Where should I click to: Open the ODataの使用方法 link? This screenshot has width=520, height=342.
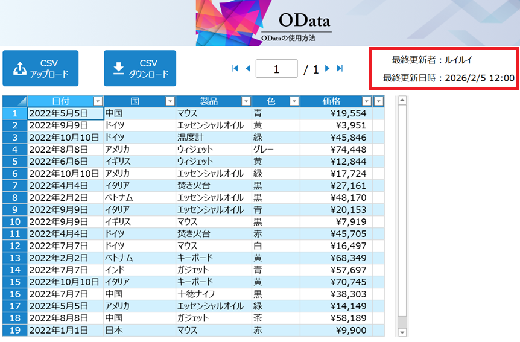point(288,39)
